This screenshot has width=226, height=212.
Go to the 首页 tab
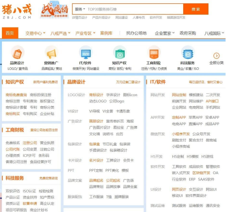(x=10, y=33)
